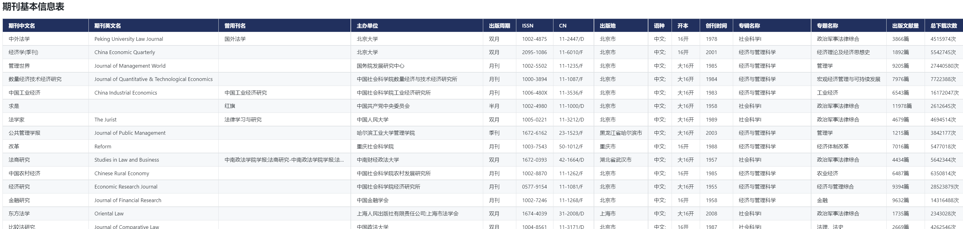Select the 求是 journal name
963x229 pixels.
14,106
